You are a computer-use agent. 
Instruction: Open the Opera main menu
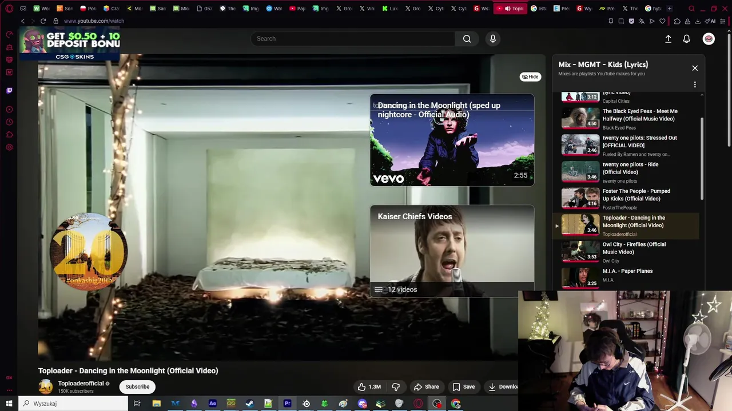pyautogui.click(x=9, y=9)
